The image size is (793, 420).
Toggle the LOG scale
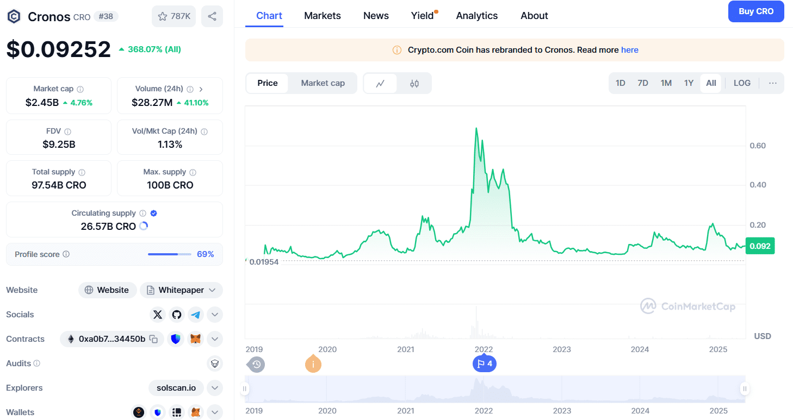742,83
